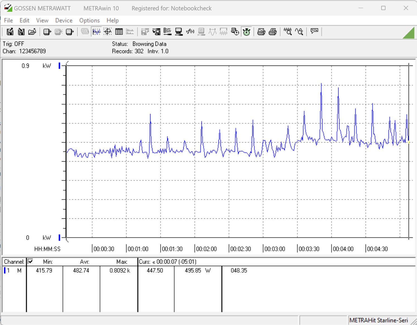This screenshot has height=325, width=417.
Task: Open the Help menu
Action: tap(112, 20)
